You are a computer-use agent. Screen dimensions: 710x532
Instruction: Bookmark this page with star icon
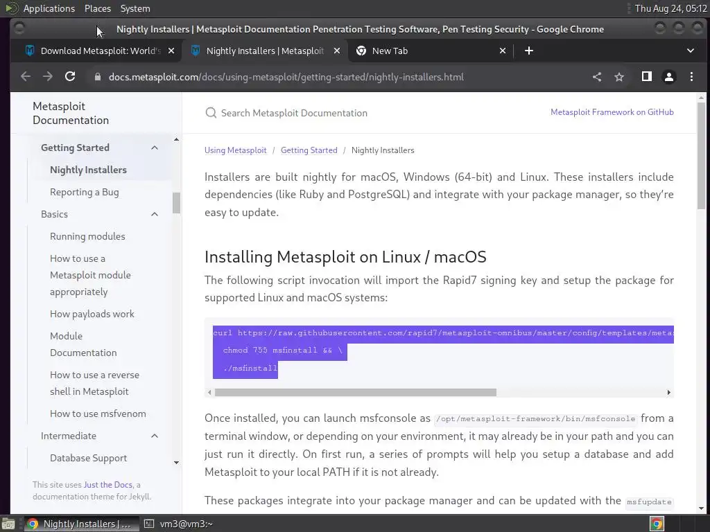coord(619,77)
